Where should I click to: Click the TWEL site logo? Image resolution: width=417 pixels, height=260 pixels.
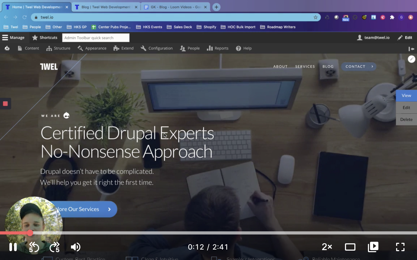pos(49,67)
